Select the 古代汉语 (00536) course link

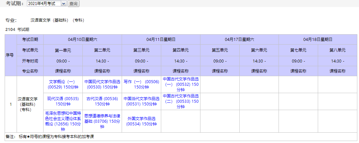click(x=102, y=101)
